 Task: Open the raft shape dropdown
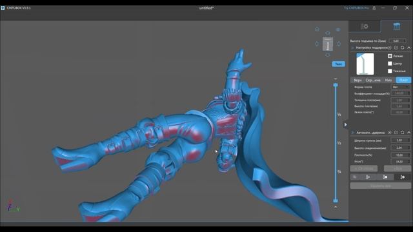400,87
